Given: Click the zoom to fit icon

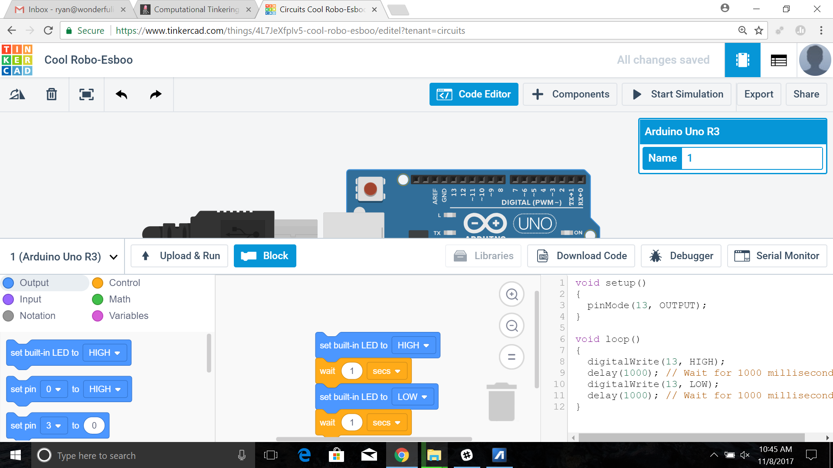Looking at the screenshot, I should 86,94.
